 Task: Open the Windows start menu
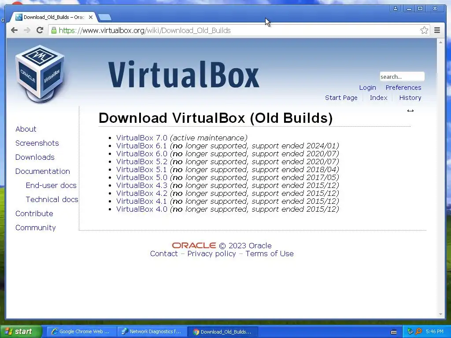[x=21, y=331]
